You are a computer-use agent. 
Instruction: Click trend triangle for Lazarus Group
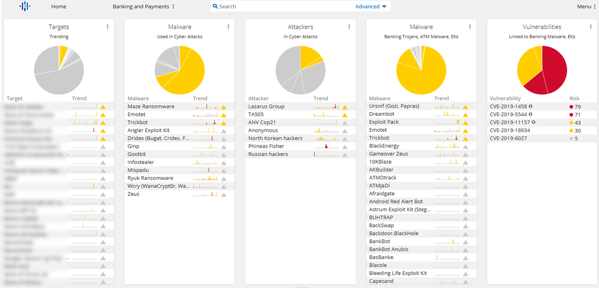point(345,107)
